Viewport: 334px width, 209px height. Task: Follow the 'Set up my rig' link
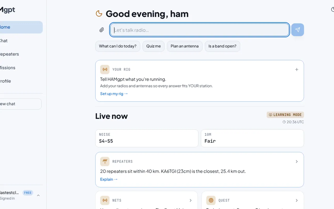point(114,94)
